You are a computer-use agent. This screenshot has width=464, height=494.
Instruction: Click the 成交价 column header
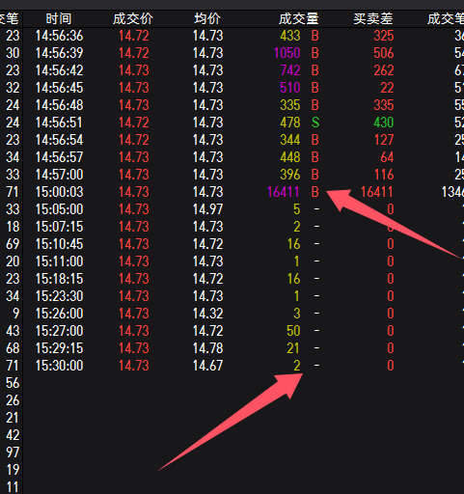[133, 19]
